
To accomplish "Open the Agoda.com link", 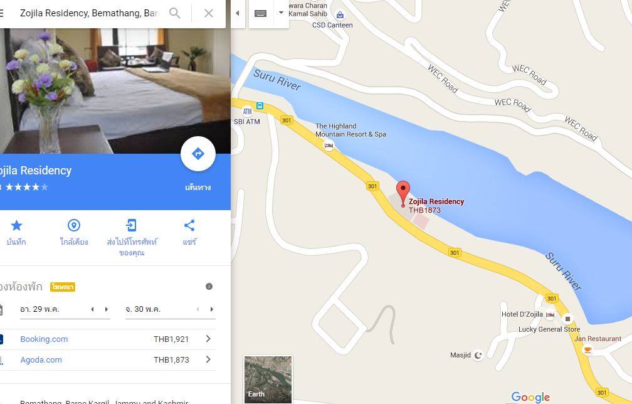I will point(41,359).
